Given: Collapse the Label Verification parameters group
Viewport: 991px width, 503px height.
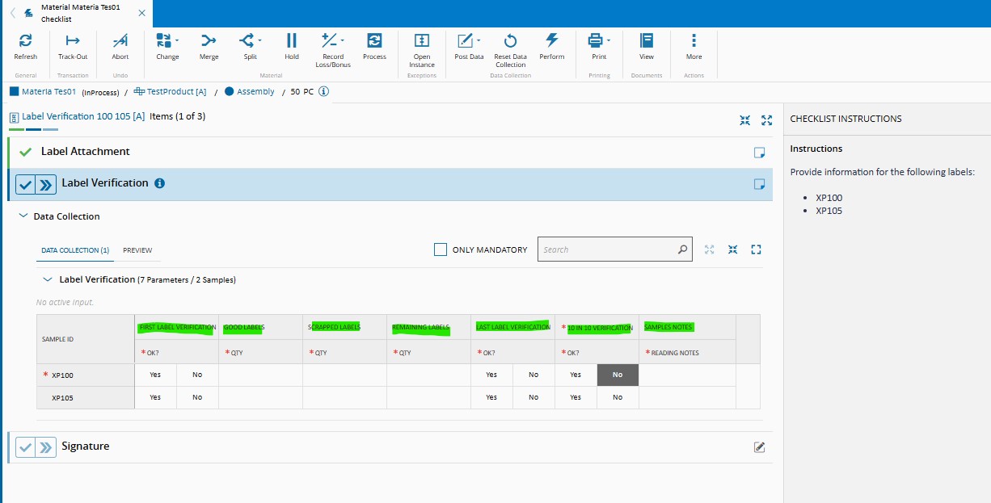Looking at the screenshot, I should (x=47, y=279).
